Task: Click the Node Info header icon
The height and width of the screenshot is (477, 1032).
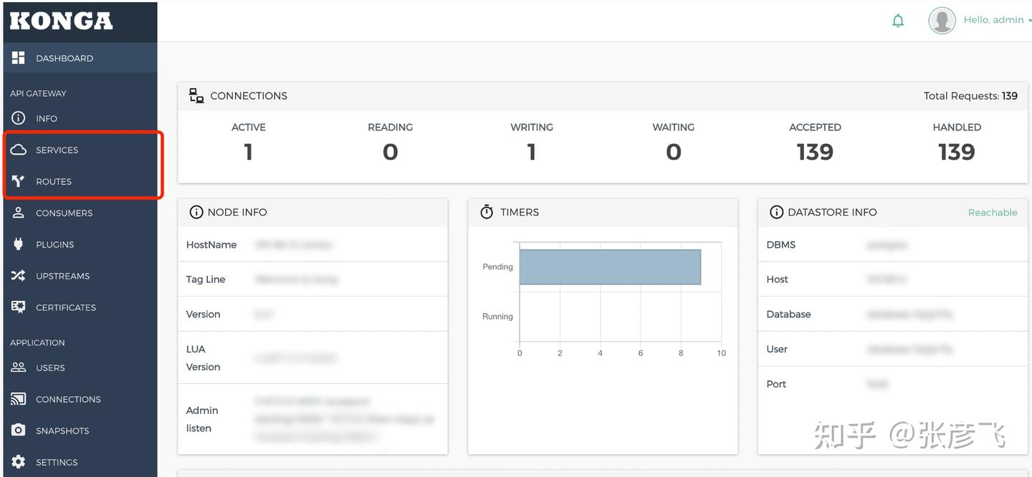Action: coord(196,213)
